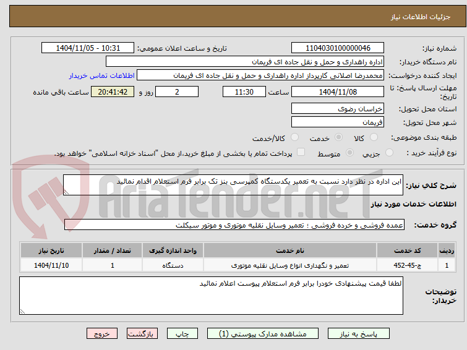Image resolution: width=467 pixels, height=350 pixels.
Task: Select the متوسط purchase type radio
Action: 349,153
